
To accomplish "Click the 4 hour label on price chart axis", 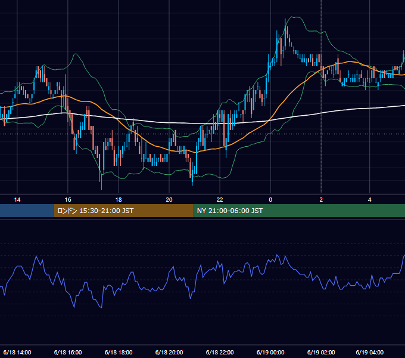I will click(370, 200).
